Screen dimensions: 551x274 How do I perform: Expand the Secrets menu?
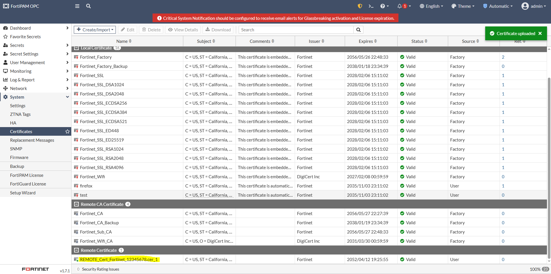[x=36, y=45]
